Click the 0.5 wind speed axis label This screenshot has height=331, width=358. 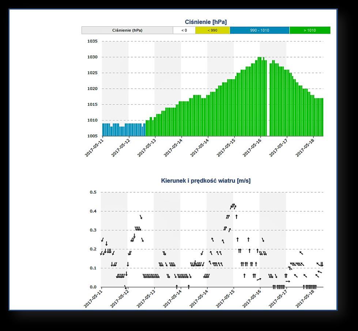coord(93,192)
